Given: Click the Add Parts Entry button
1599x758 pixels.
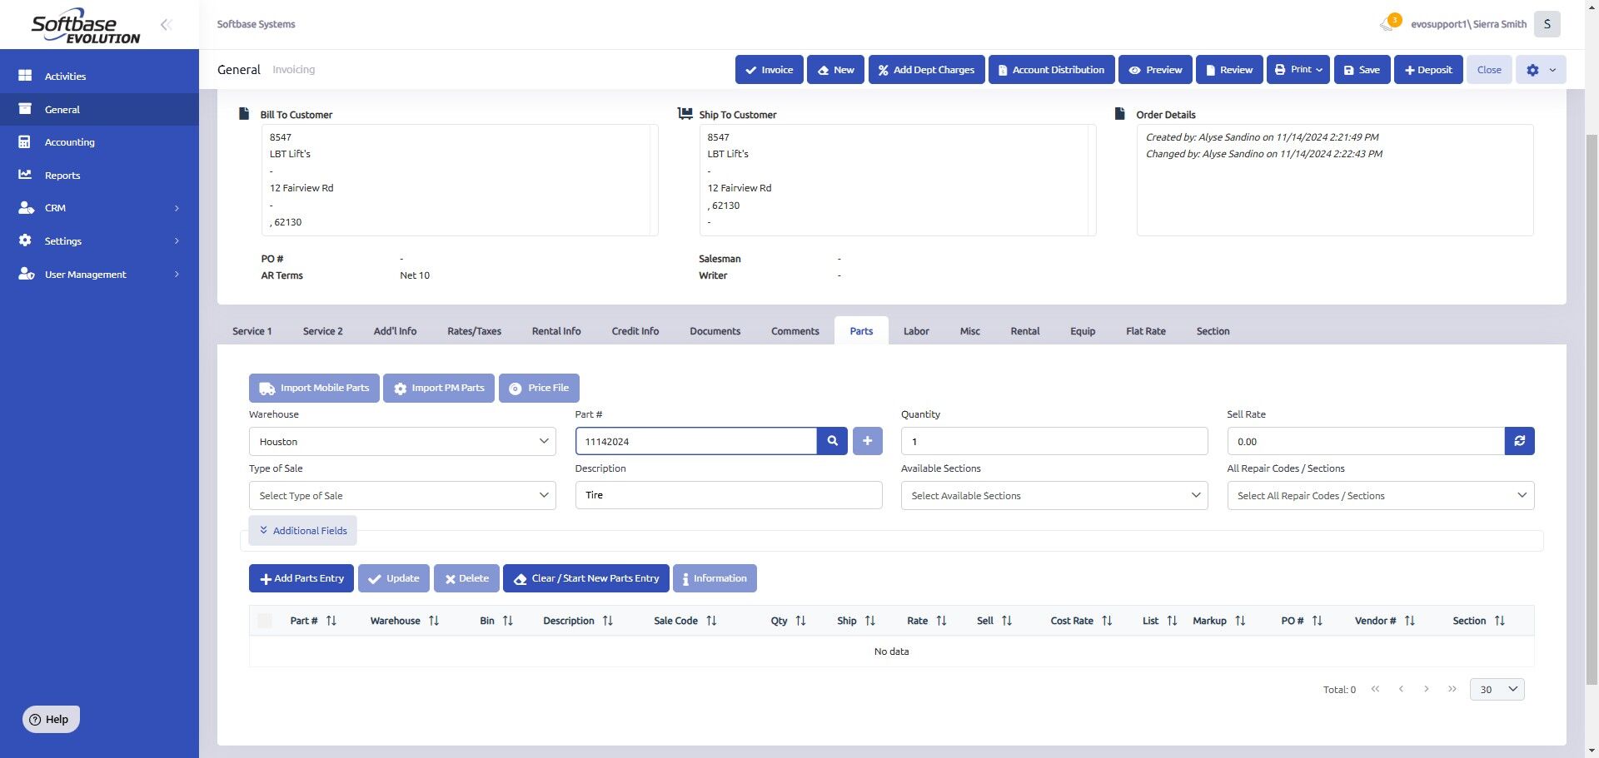Looking at the screenshot, I should 301,578.
